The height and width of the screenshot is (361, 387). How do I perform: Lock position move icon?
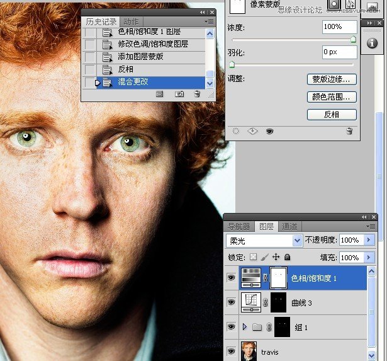point(276,257)
